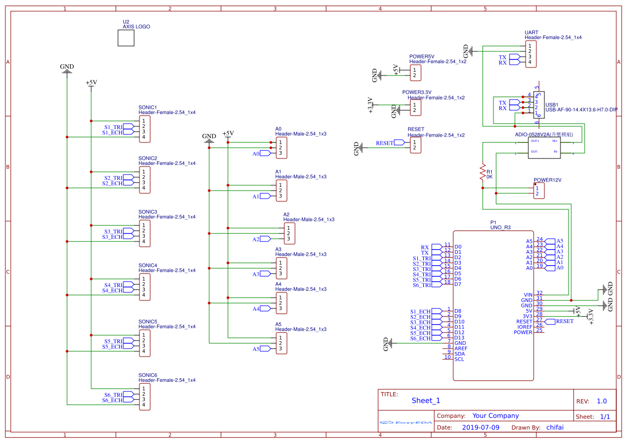Select the POWER5V header connector
The image size is (627, 443).
click(x=415, y=73)
